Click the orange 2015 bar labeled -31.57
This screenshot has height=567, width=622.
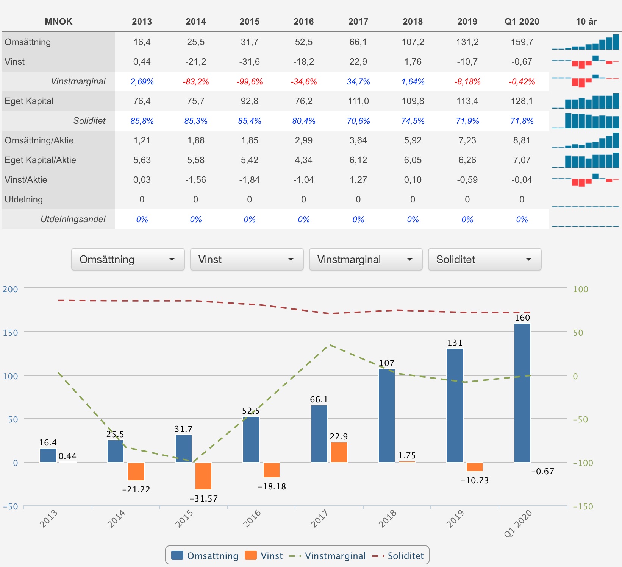click(x=203, y=476)
